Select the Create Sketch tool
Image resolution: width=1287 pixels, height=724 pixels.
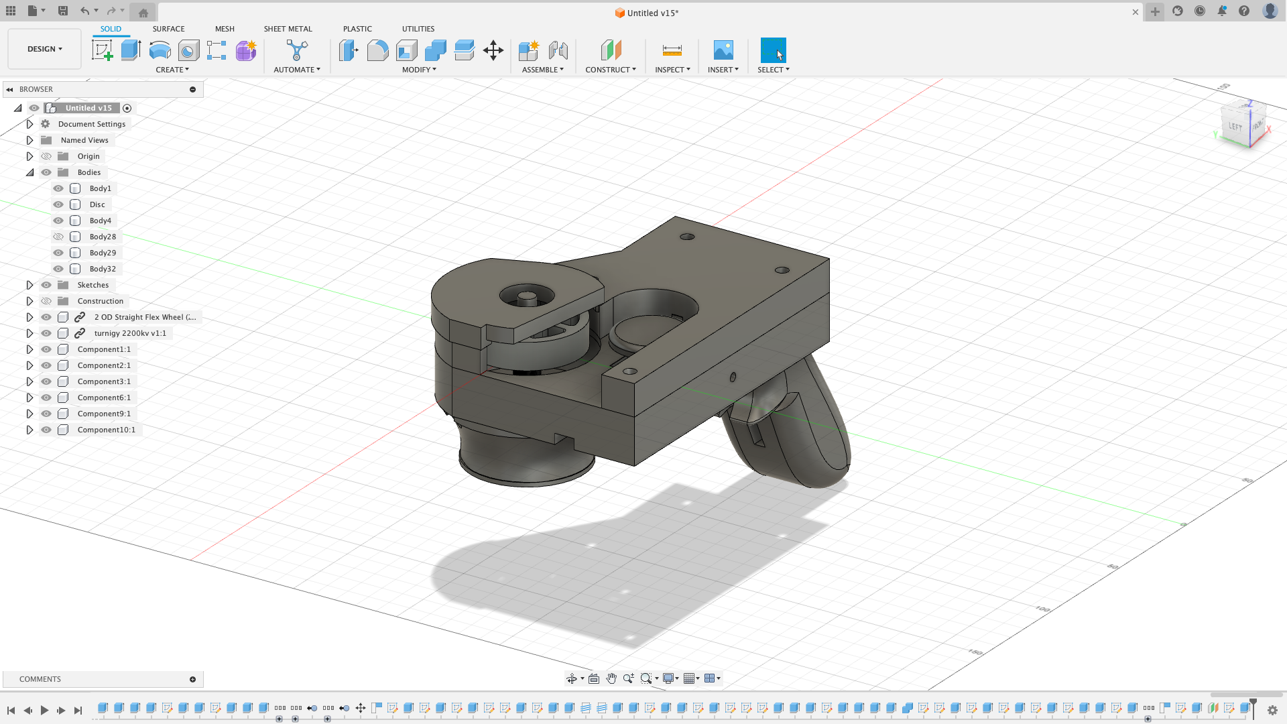click(x=103, y=49)
